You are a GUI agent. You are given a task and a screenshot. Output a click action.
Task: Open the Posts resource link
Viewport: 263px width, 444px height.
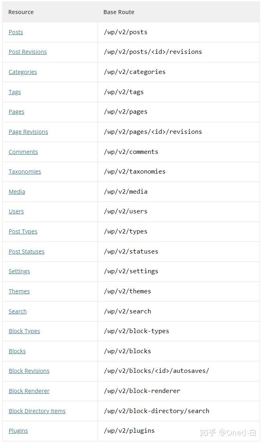coord(16,32)
